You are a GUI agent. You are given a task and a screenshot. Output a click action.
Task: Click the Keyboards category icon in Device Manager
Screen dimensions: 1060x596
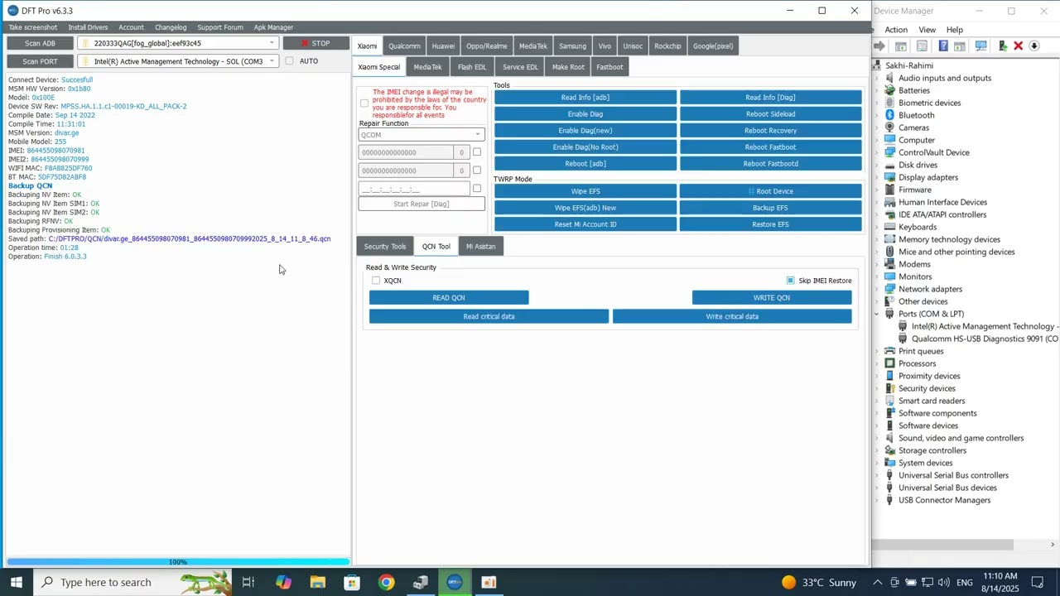[889, 227]
